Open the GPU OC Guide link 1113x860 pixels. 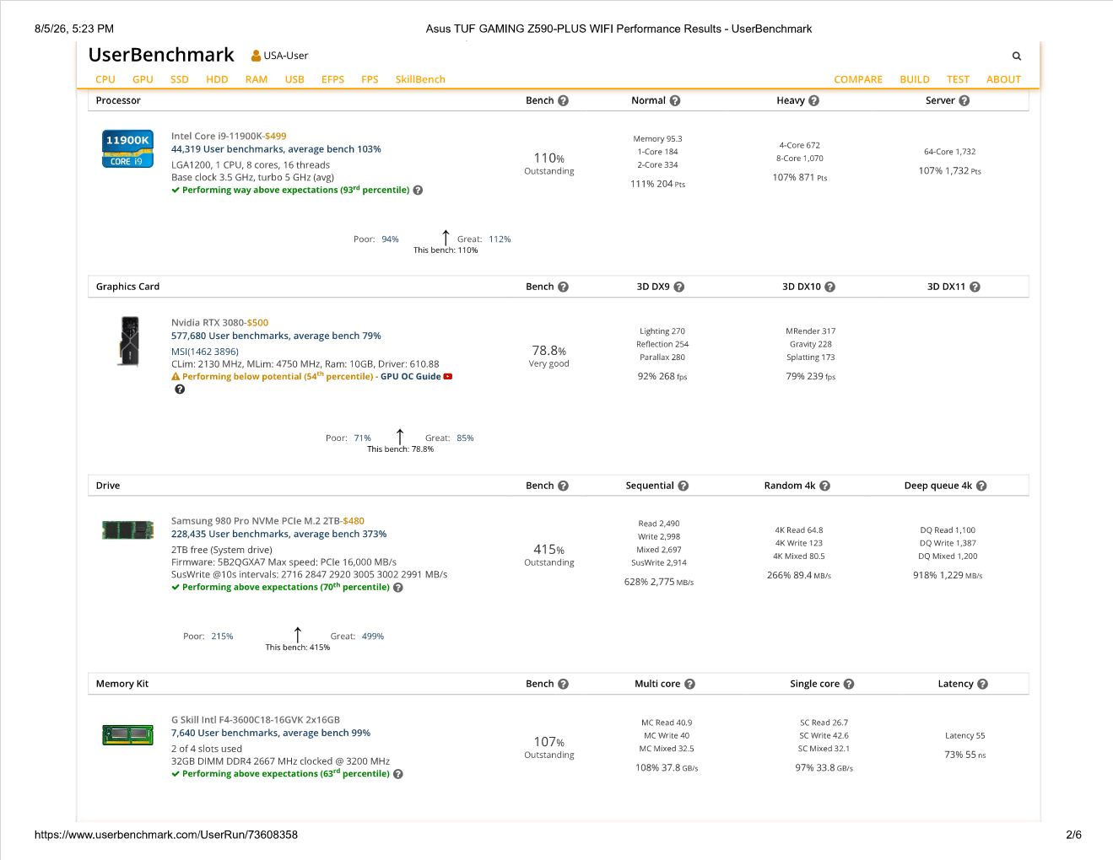[x=411, y=377]
